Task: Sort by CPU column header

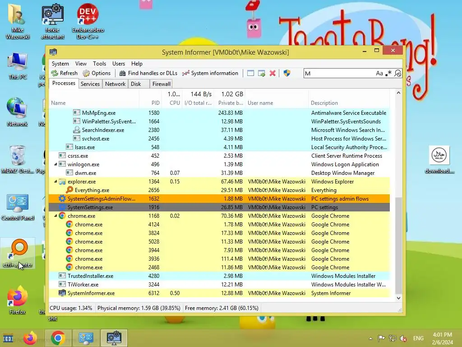Action: pos(171,103)
